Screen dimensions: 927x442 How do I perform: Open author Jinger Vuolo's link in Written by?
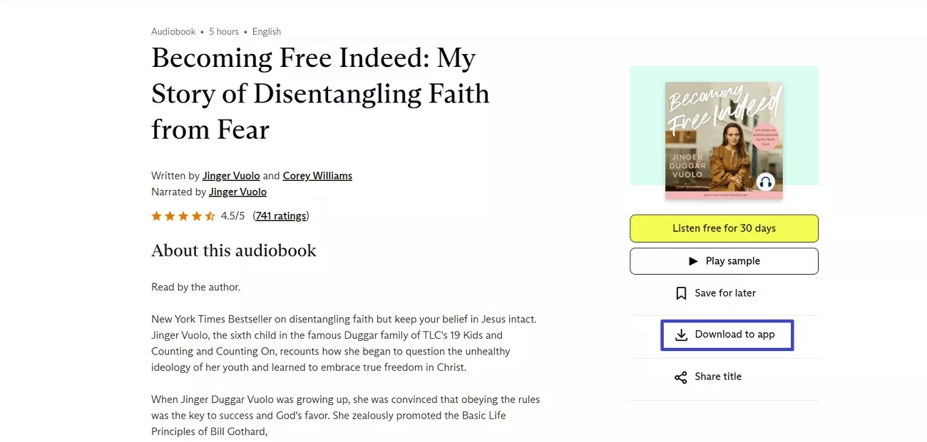point(231,176)
